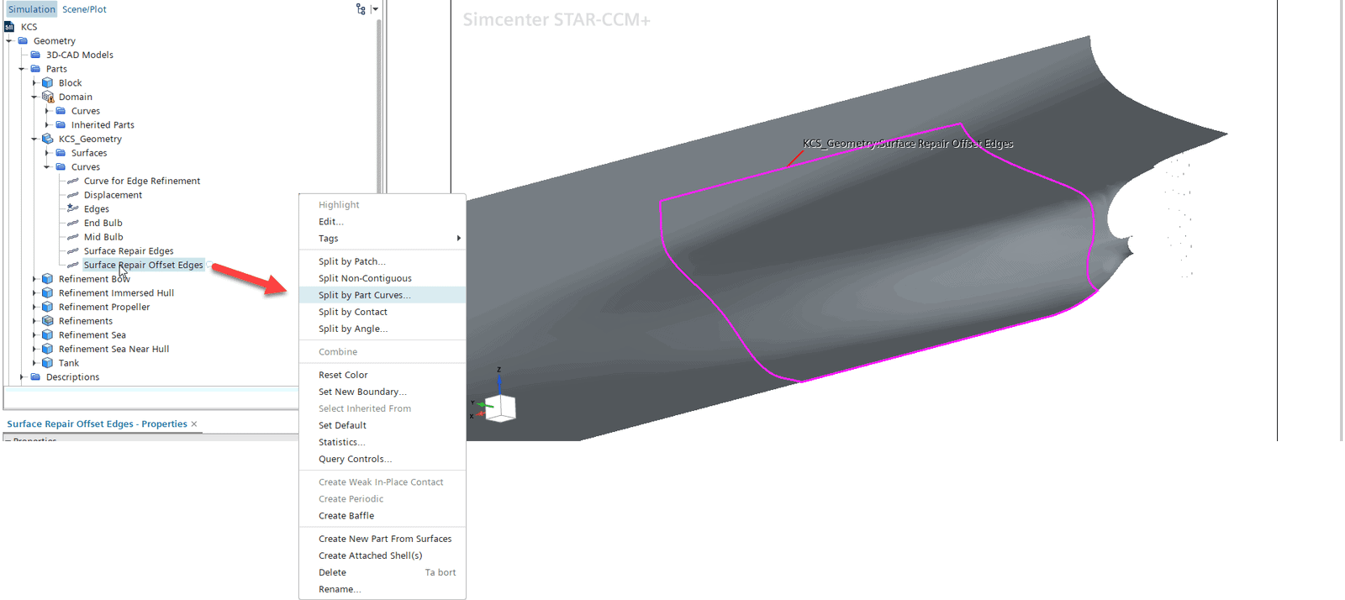Viewport: 1345px width, 600px height.
Task: Choose Split by Part Curves... menu item
Action: click(382, 295)
